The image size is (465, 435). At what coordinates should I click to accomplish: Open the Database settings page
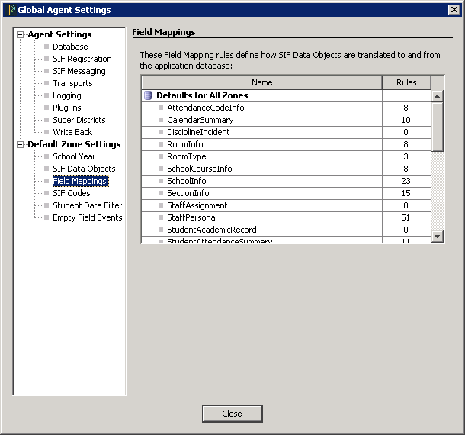(70, 47)
